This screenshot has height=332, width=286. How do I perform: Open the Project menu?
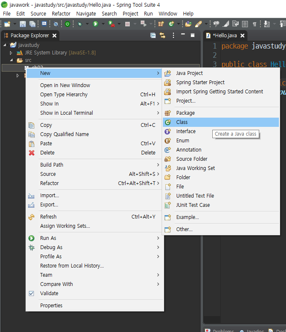click(x=130, y=14)
